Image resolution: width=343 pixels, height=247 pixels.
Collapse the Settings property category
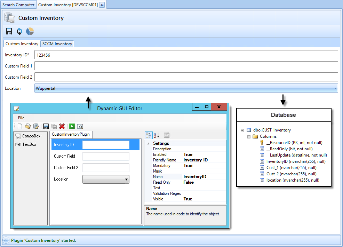click(148, 144)
